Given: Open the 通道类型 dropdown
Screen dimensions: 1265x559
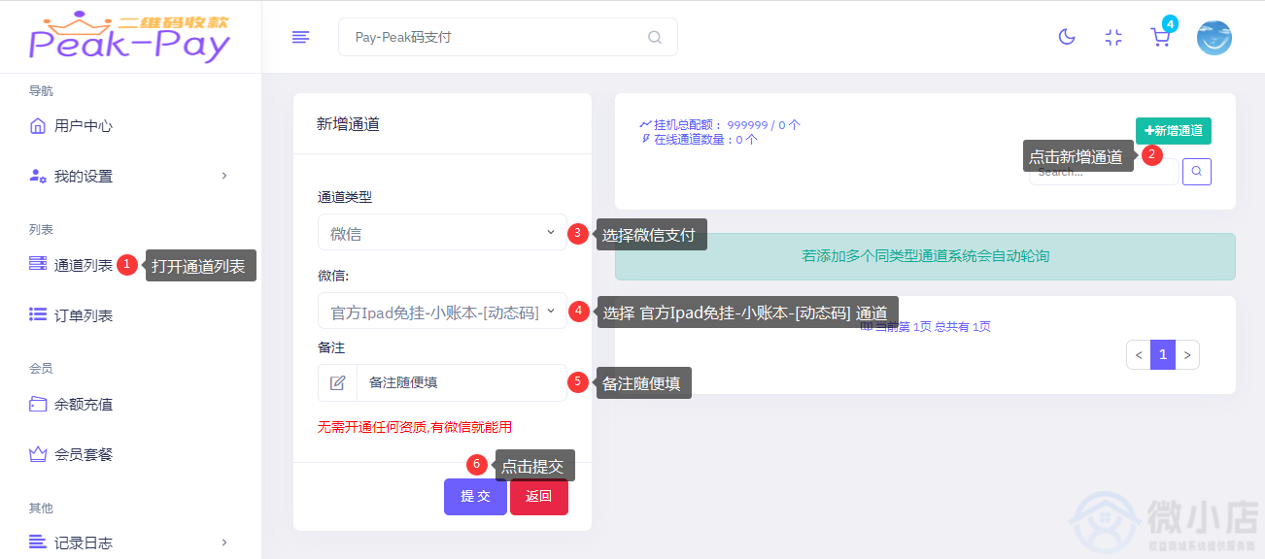Looking at the screenshot, I should (x=442, y=233).
